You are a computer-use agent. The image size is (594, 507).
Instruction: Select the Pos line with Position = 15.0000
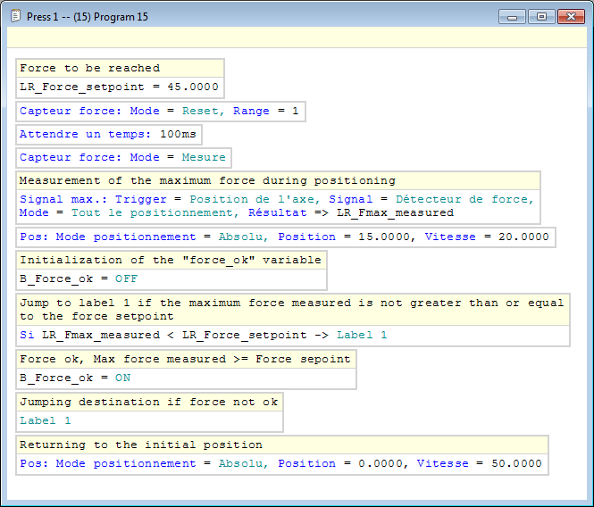pyautogui.click(x=285, y=237)
